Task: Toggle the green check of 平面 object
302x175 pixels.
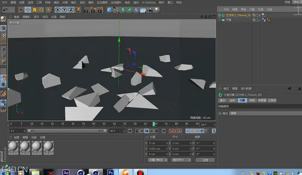Action: tap(260, 20)
